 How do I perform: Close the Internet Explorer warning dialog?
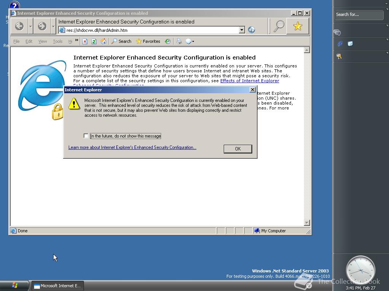[x=253, y=89]
